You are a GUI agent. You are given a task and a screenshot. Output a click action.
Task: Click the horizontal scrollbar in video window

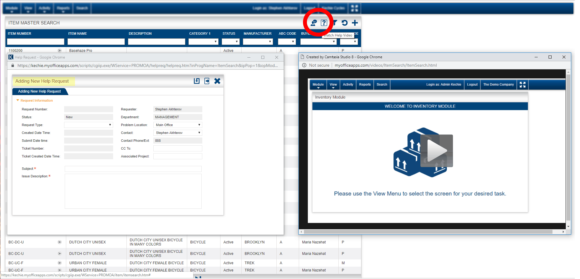(428, 232)
